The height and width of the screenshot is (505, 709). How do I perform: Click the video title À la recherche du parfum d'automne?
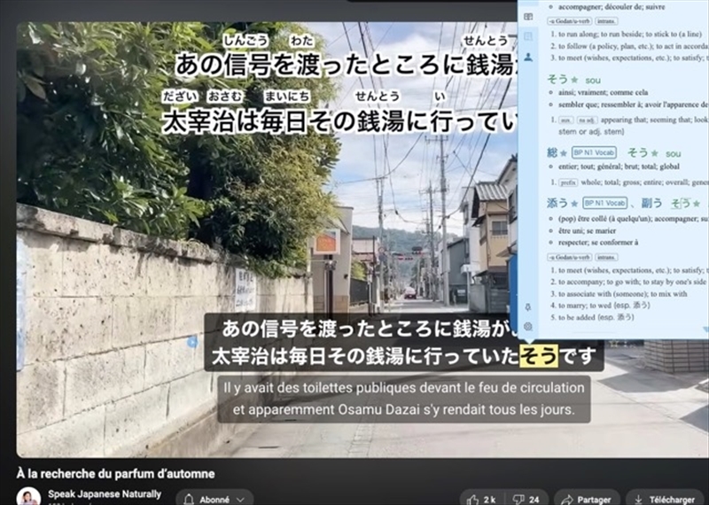point(115,473)
